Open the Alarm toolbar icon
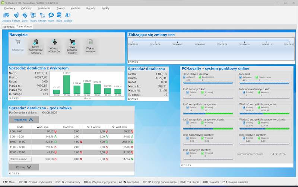Image resolution: width=298 pixels, height=187 pixels. pos(51,17)
